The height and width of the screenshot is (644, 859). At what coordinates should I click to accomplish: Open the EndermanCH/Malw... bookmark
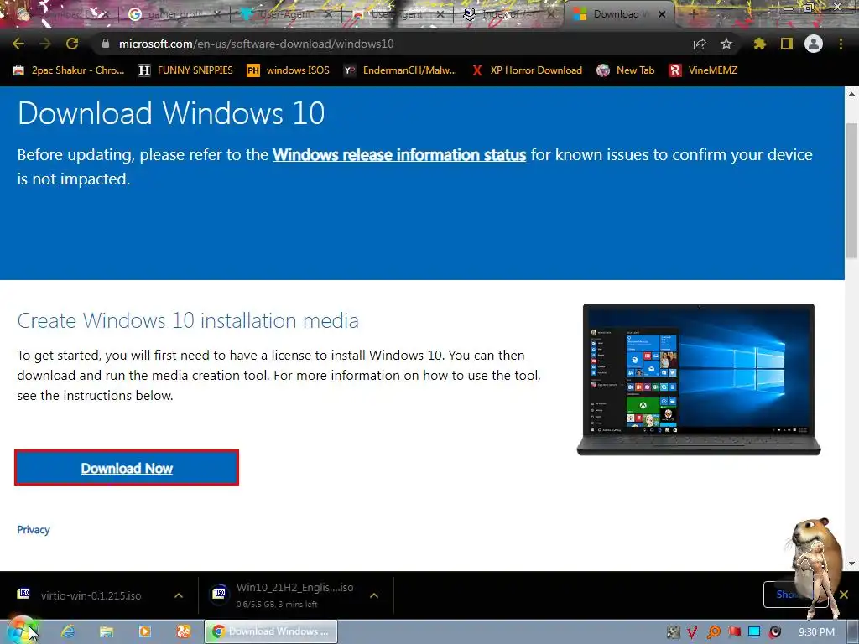pyautogui.click(x=400, y=70)
